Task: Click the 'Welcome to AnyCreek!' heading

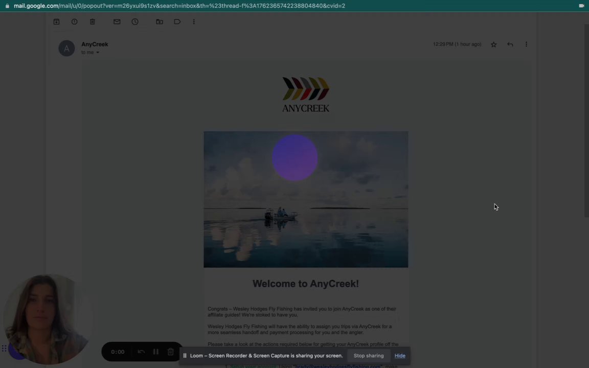Action: 306,284
